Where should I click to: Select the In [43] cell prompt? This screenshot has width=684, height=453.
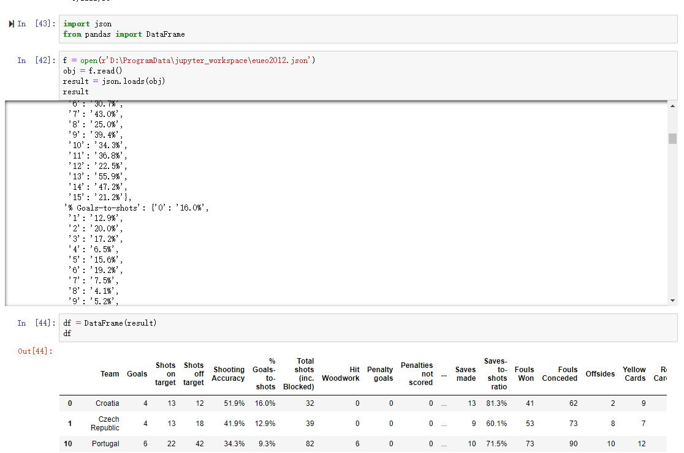click(x=37, y=24)
